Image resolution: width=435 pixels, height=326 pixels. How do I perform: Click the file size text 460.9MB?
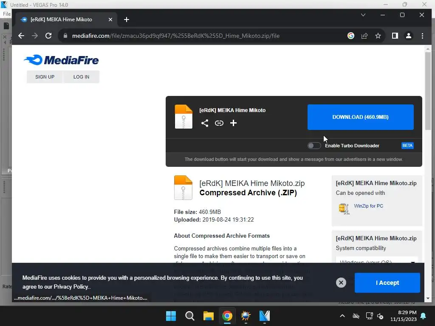pos(210,212)
